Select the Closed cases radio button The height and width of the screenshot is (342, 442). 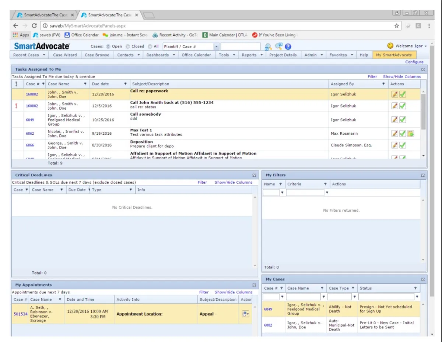point(128,47)
